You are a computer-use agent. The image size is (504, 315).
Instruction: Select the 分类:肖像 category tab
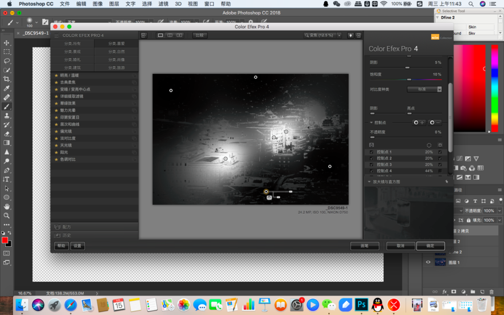[x=116, y=60]
